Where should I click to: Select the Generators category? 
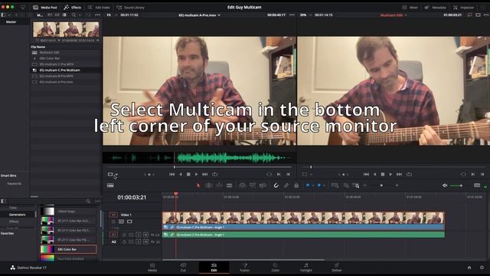[17, 215]
